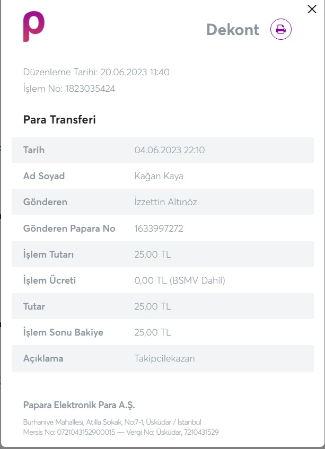Click Papara Elektronik Para A.Ş. footer
Image resolution: width=325 pixels, height=449 pixels.
click(79, 405)
